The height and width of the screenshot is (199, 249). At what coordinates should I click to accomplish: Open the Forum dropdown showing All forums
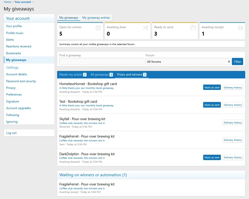(188, 62)
